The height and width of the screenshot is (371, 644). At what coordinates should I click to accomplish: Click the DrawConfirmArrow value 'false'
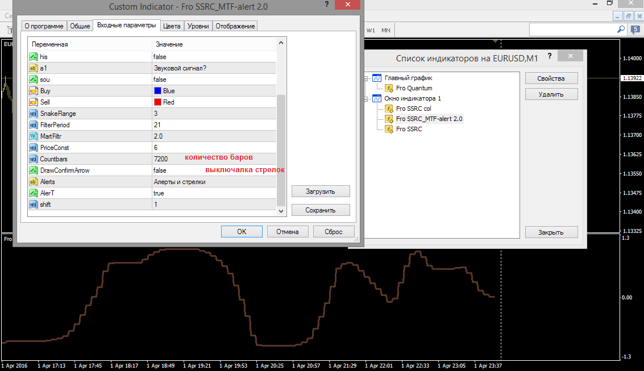[160, 170]
